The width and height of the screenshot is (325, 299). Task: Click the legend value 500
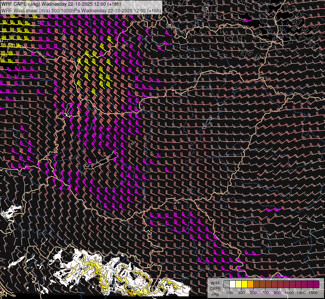[253, 293]
